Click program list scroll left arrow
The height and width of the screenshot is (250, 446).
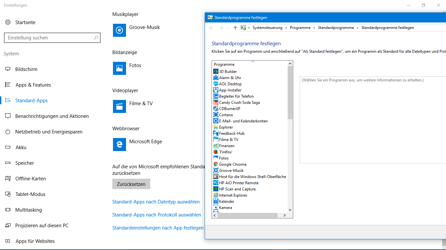tap(215, 215)
